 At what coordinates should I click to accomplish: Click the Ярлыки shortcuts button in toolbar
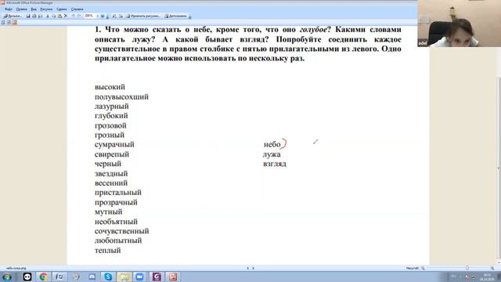pyautogui.click(x=13, y=16)
